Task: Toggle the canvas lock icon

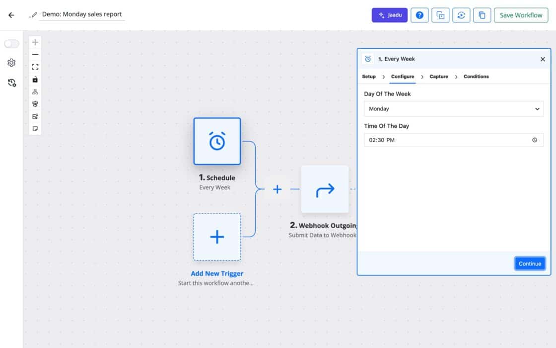Action: click(35, 80)
